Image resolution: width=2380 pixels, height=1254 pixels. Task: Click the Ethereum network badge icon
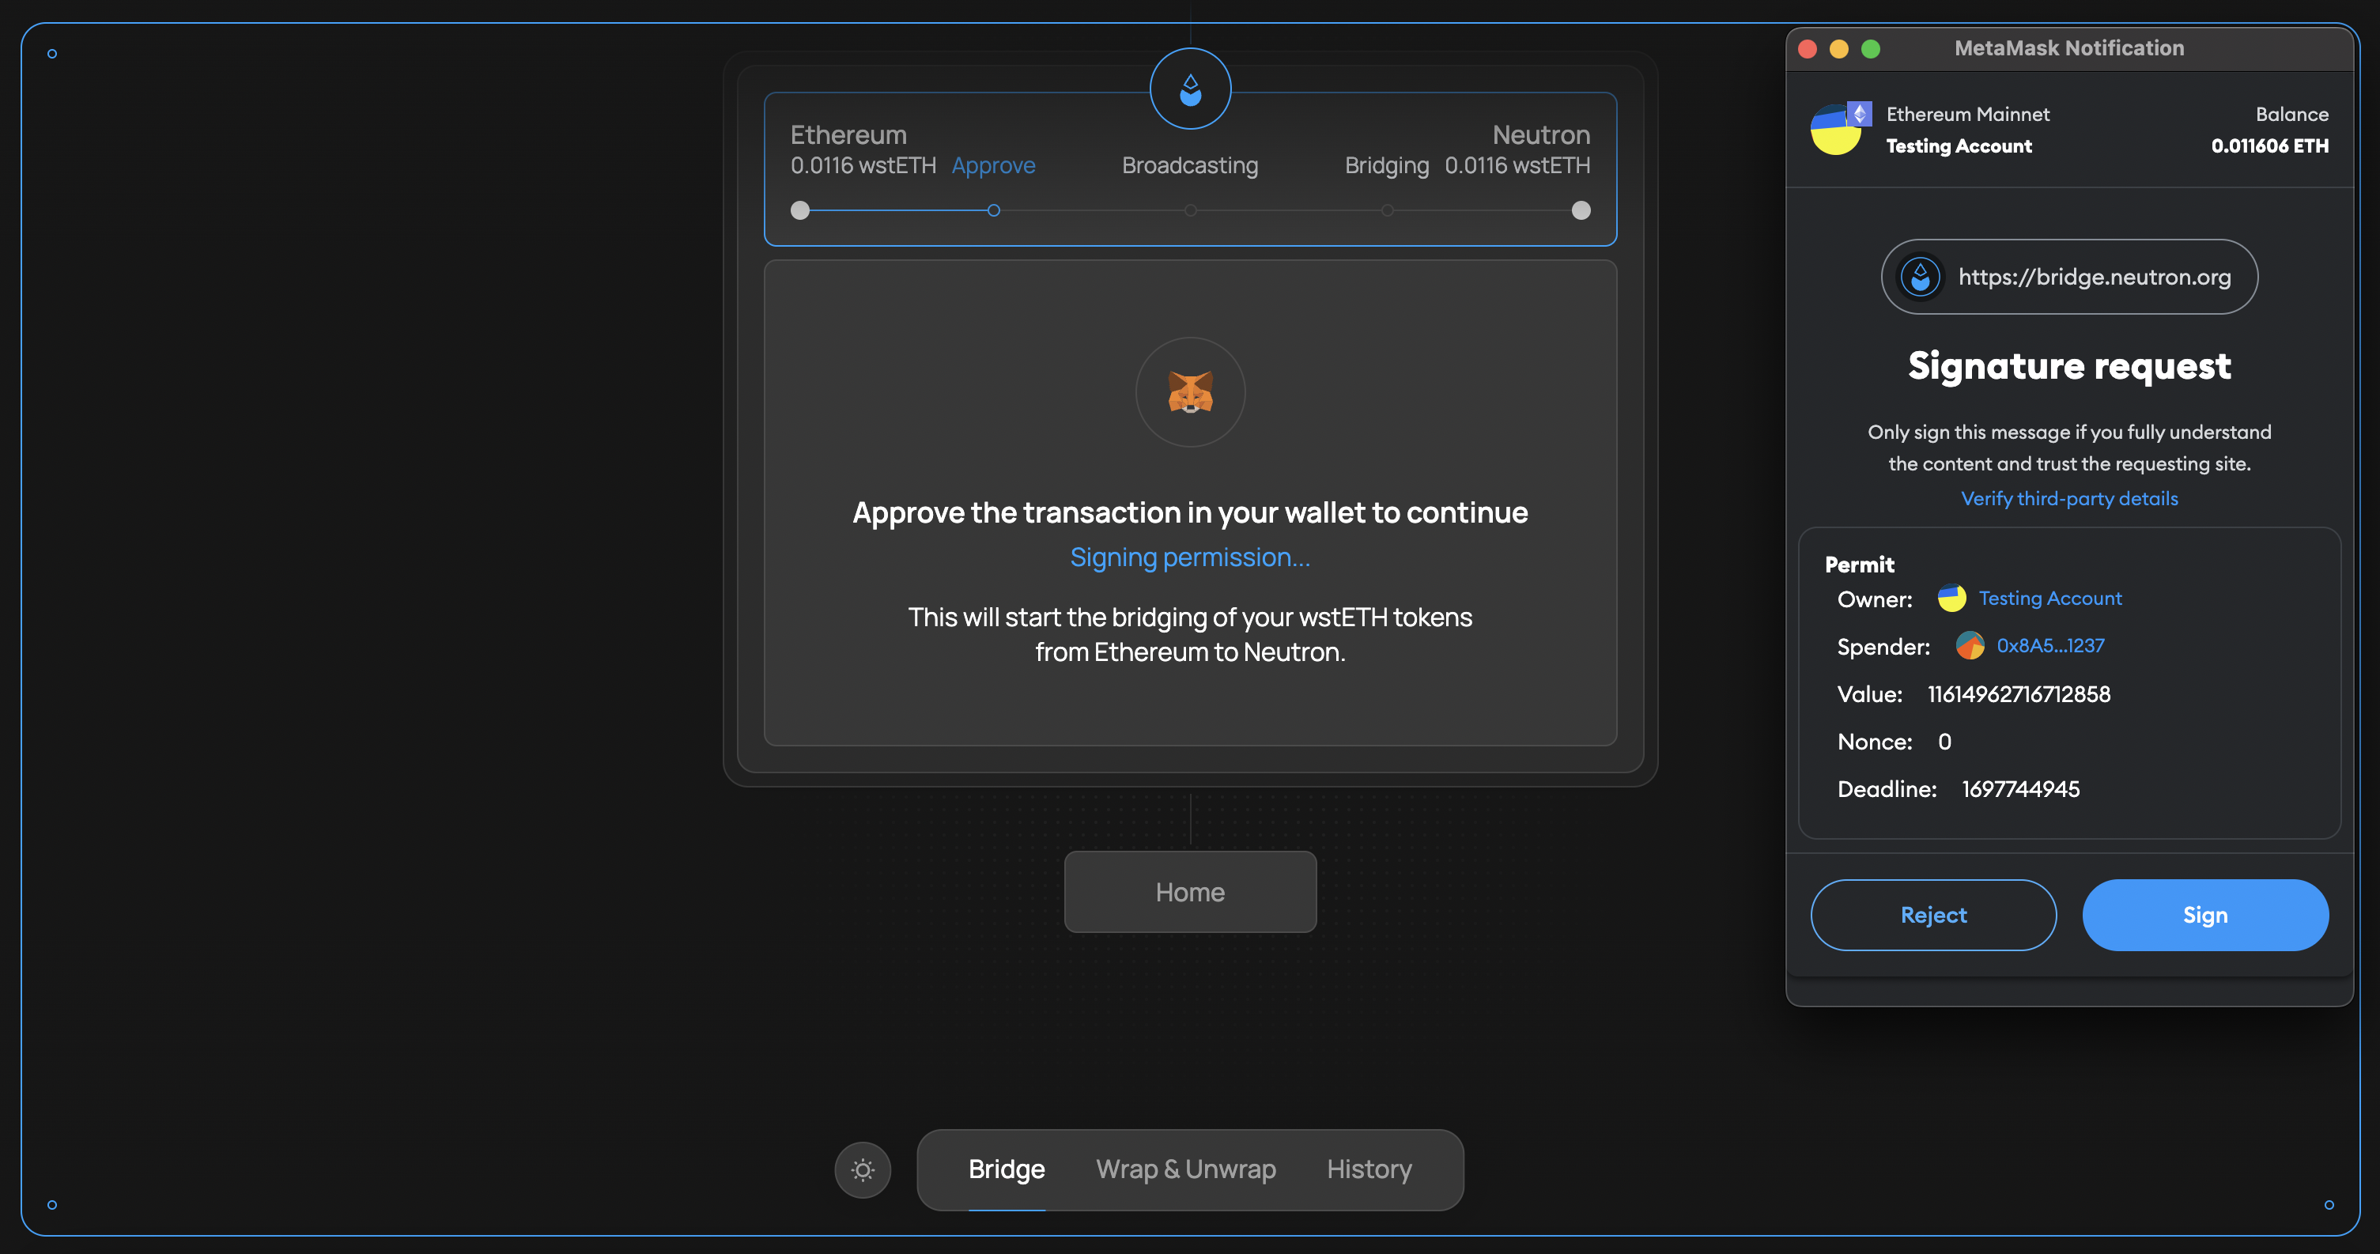(x=1859, y=114)
